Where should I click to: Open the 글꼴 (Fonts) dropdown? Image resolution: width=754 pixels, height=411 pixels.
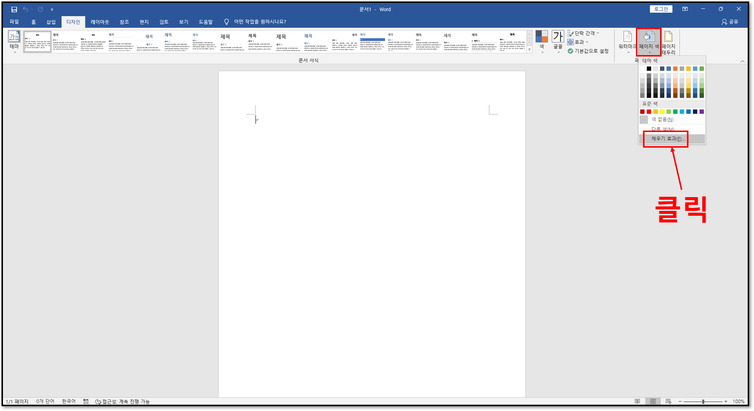[557, 42]
